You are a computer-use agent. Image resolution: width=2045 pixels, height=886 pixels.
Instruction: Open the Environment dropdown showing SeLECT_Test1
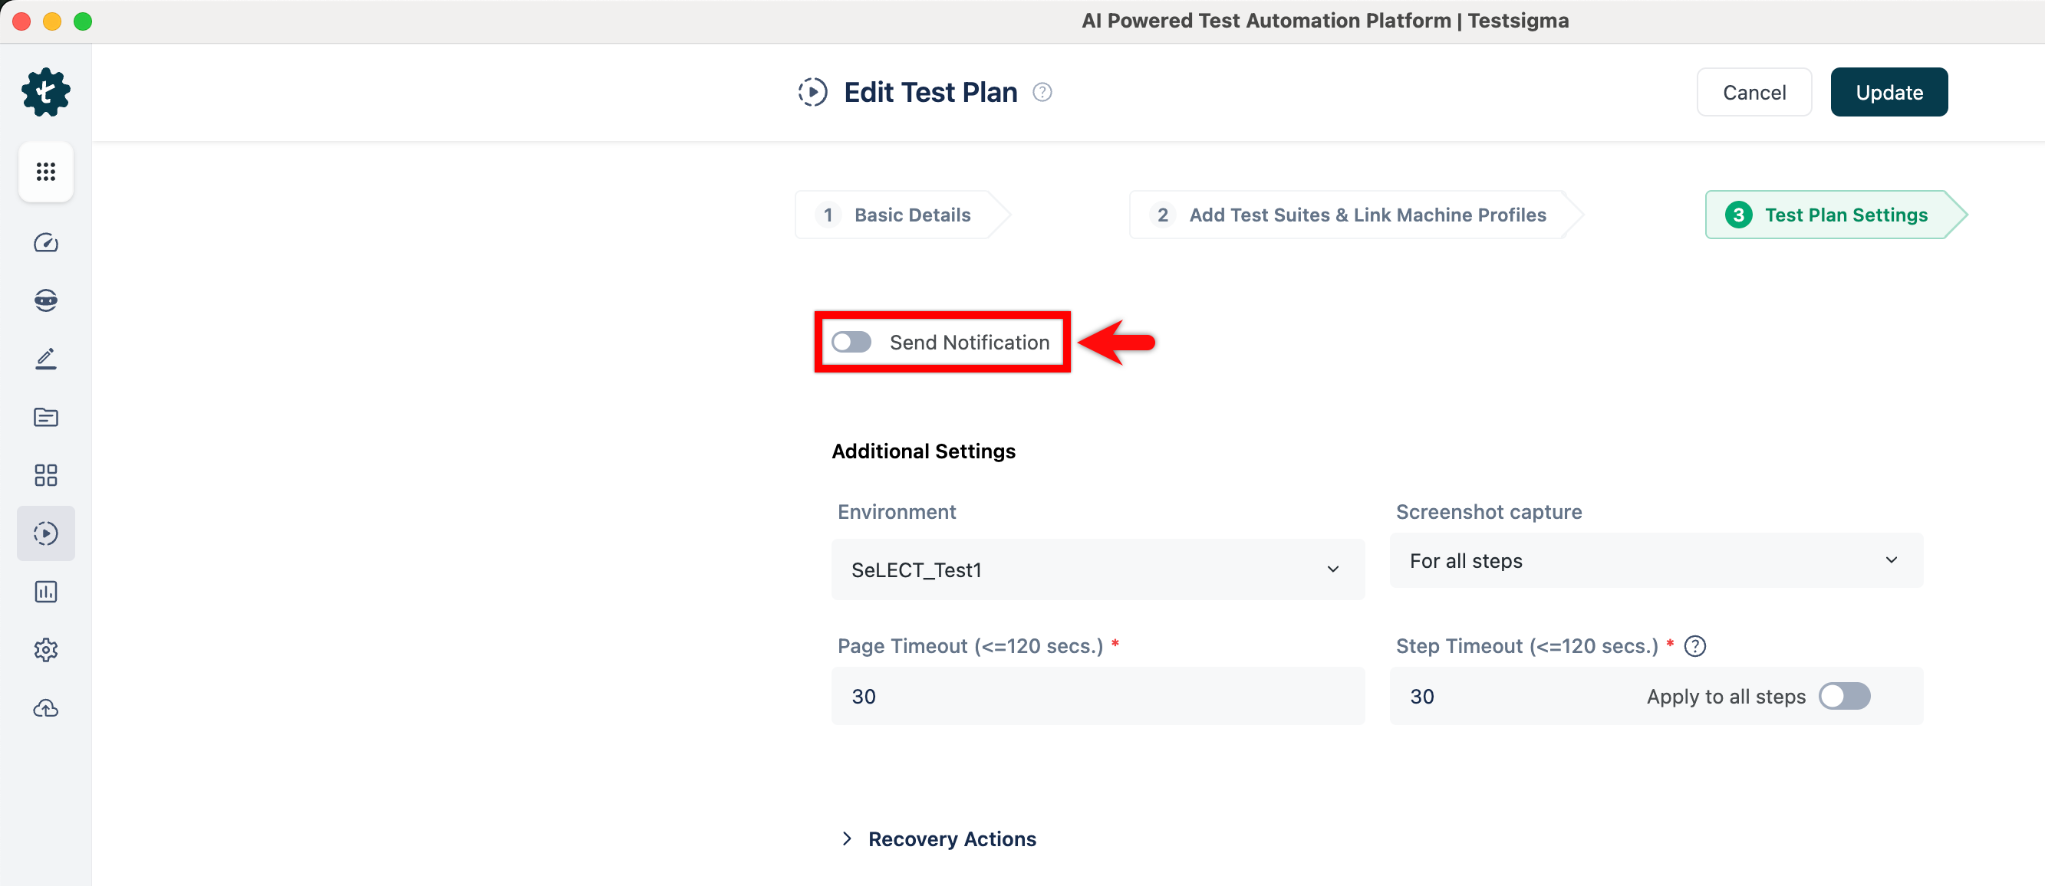point(1097,569)
